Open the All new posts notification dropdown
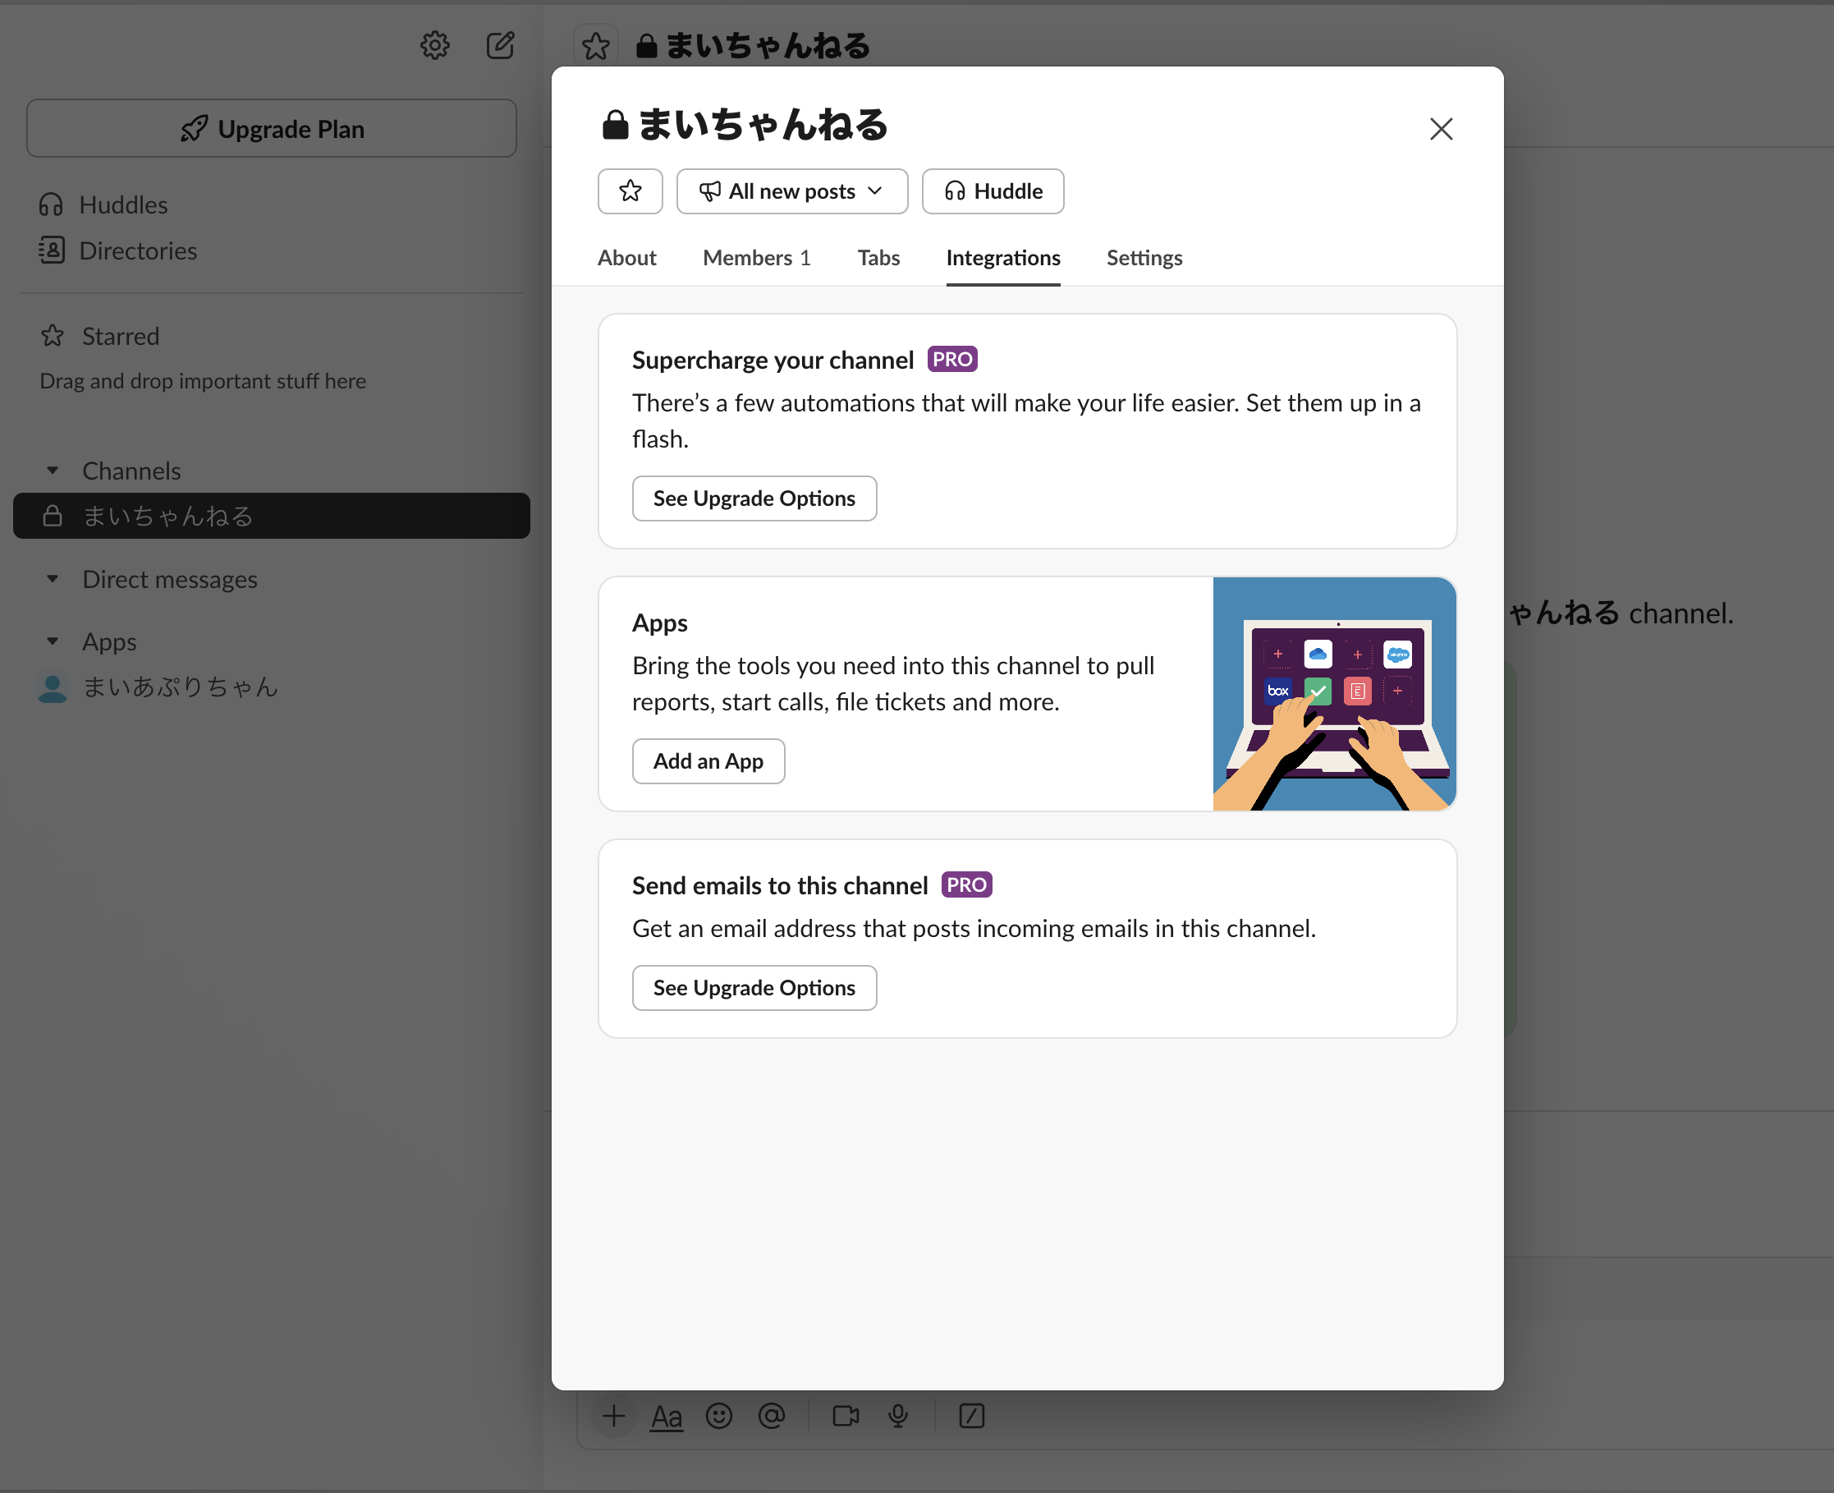Image resolution: width=1834 pixels, height=1493 pixels. pos(791,191)
